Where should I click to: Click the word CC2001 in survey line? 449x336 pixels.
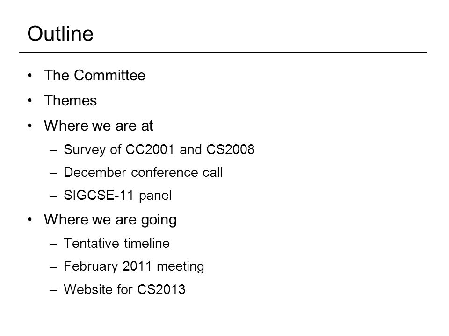[150, 149]
